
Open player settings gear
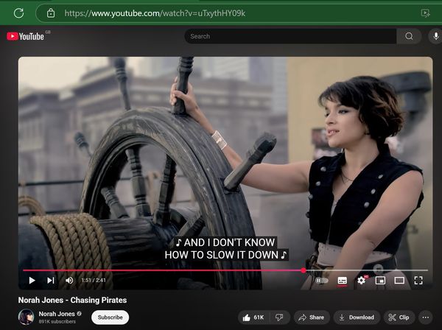pyautogui.click(x=362, y=280)
